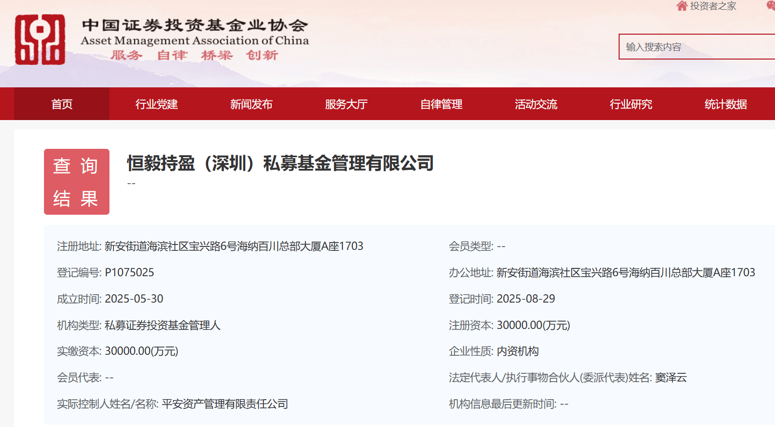Select the 机构信息最后更新时间 row
The width and height of the screenshot is (775, 427).
509,404
